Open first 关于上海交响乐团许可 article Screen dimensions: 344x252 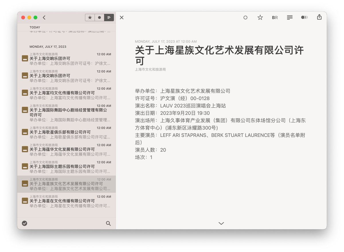(67, 59)
